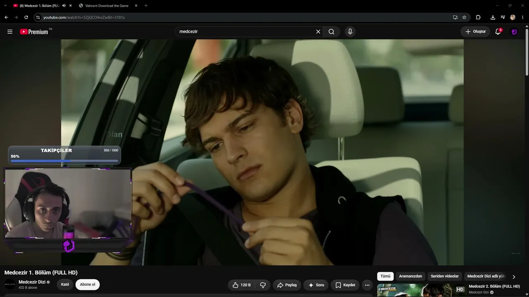Run search with the magnifier button
Viewport: 529px width, 297px height.
(x=331, y=32)
